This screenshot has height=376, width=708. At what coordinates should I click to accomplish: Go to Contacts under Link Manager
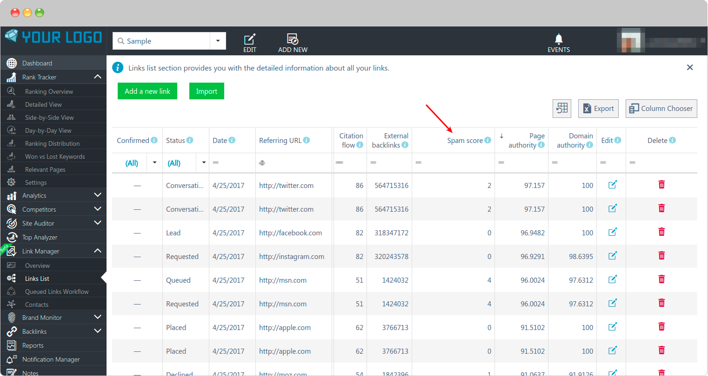pyautogui.click(x=37, y=305)
